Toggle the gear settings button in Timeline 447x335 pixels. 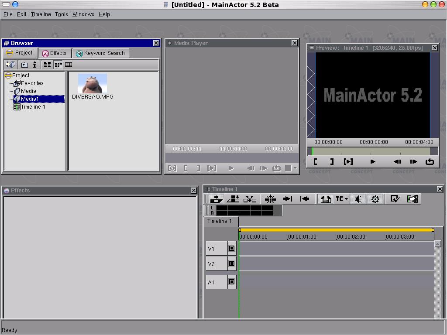point(375,199)
